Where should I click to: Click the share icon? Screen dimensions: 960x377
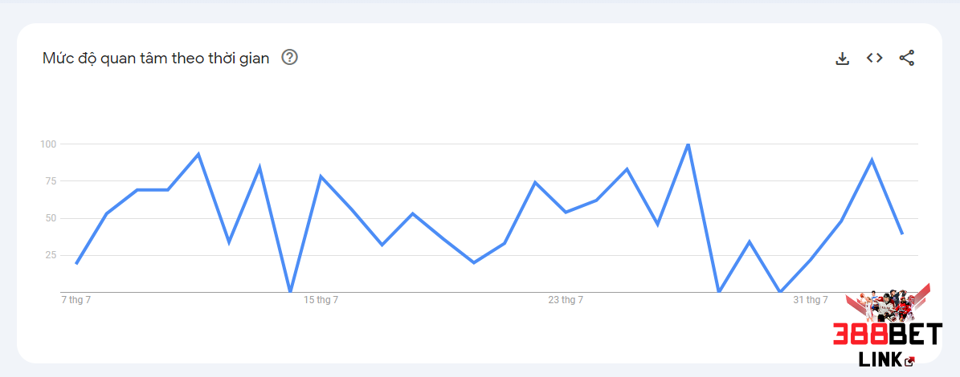[907, 58]
